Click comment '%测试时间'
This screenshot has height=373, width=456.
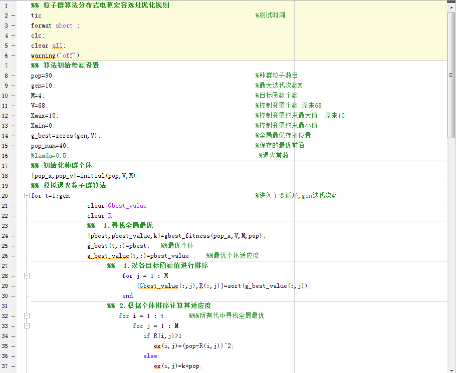[x=270, y=16]
